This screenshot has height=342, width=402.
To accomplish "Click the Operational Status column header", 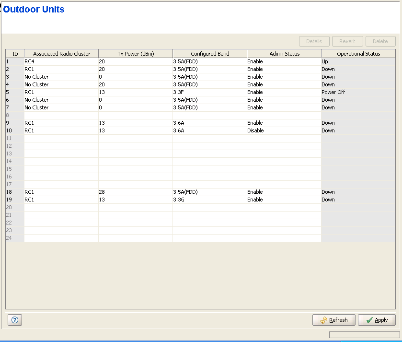I will (x=358, y=54).
